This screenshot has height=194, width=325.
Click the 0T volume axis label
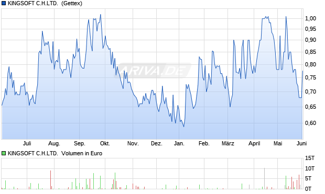(308, 189)
